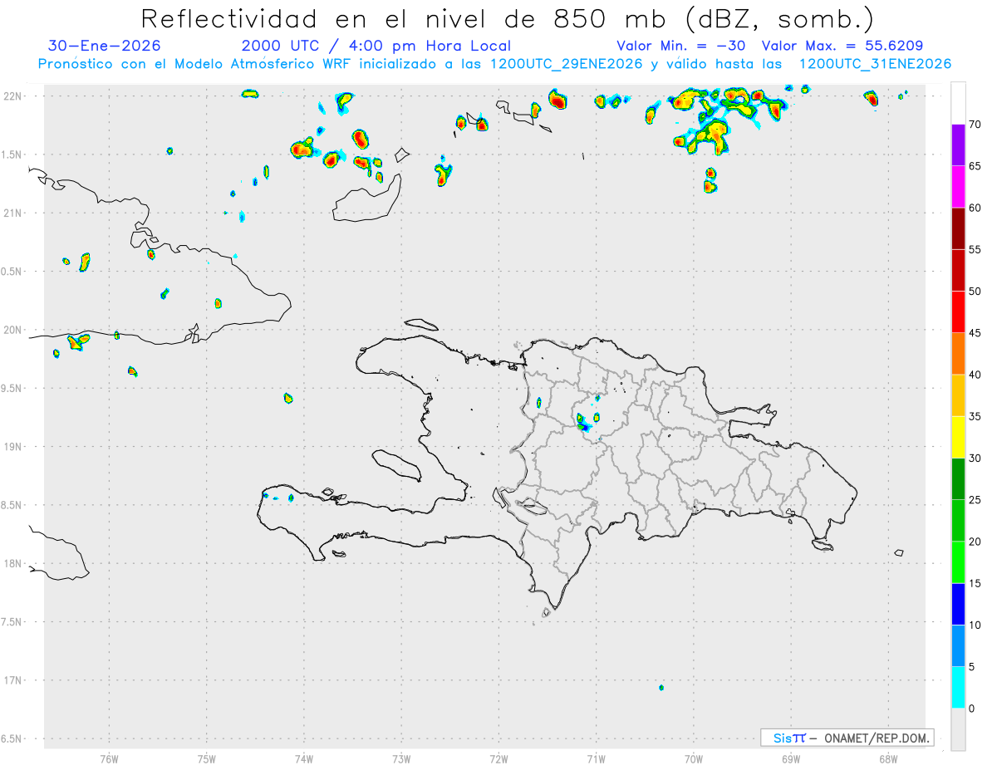Click the '71W' longitude label
The image size is (997, 770).
596,758
